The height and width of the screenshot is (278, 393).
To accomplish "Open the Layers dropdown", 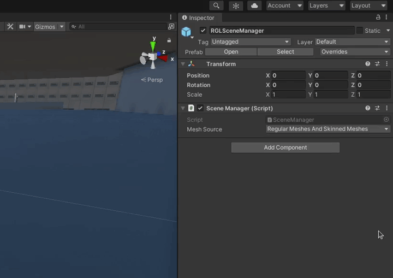I will click(x=326, y=5).
